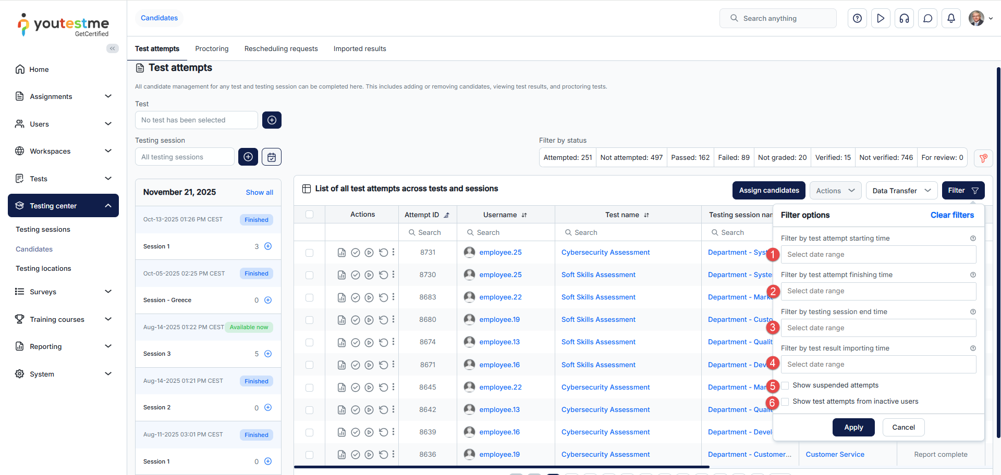Image resolution: width=1001 pixels, height=475 pixels.
Task: Open the Actions dropdown
Action: click(x=835, y=191)
